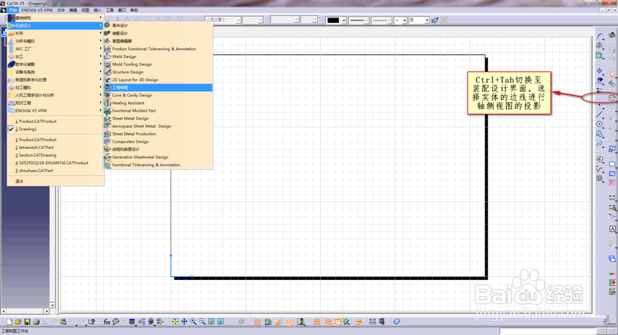Click the Save floppy disk icon
Viewport: 618px width, 335px height.
point(27,322)
